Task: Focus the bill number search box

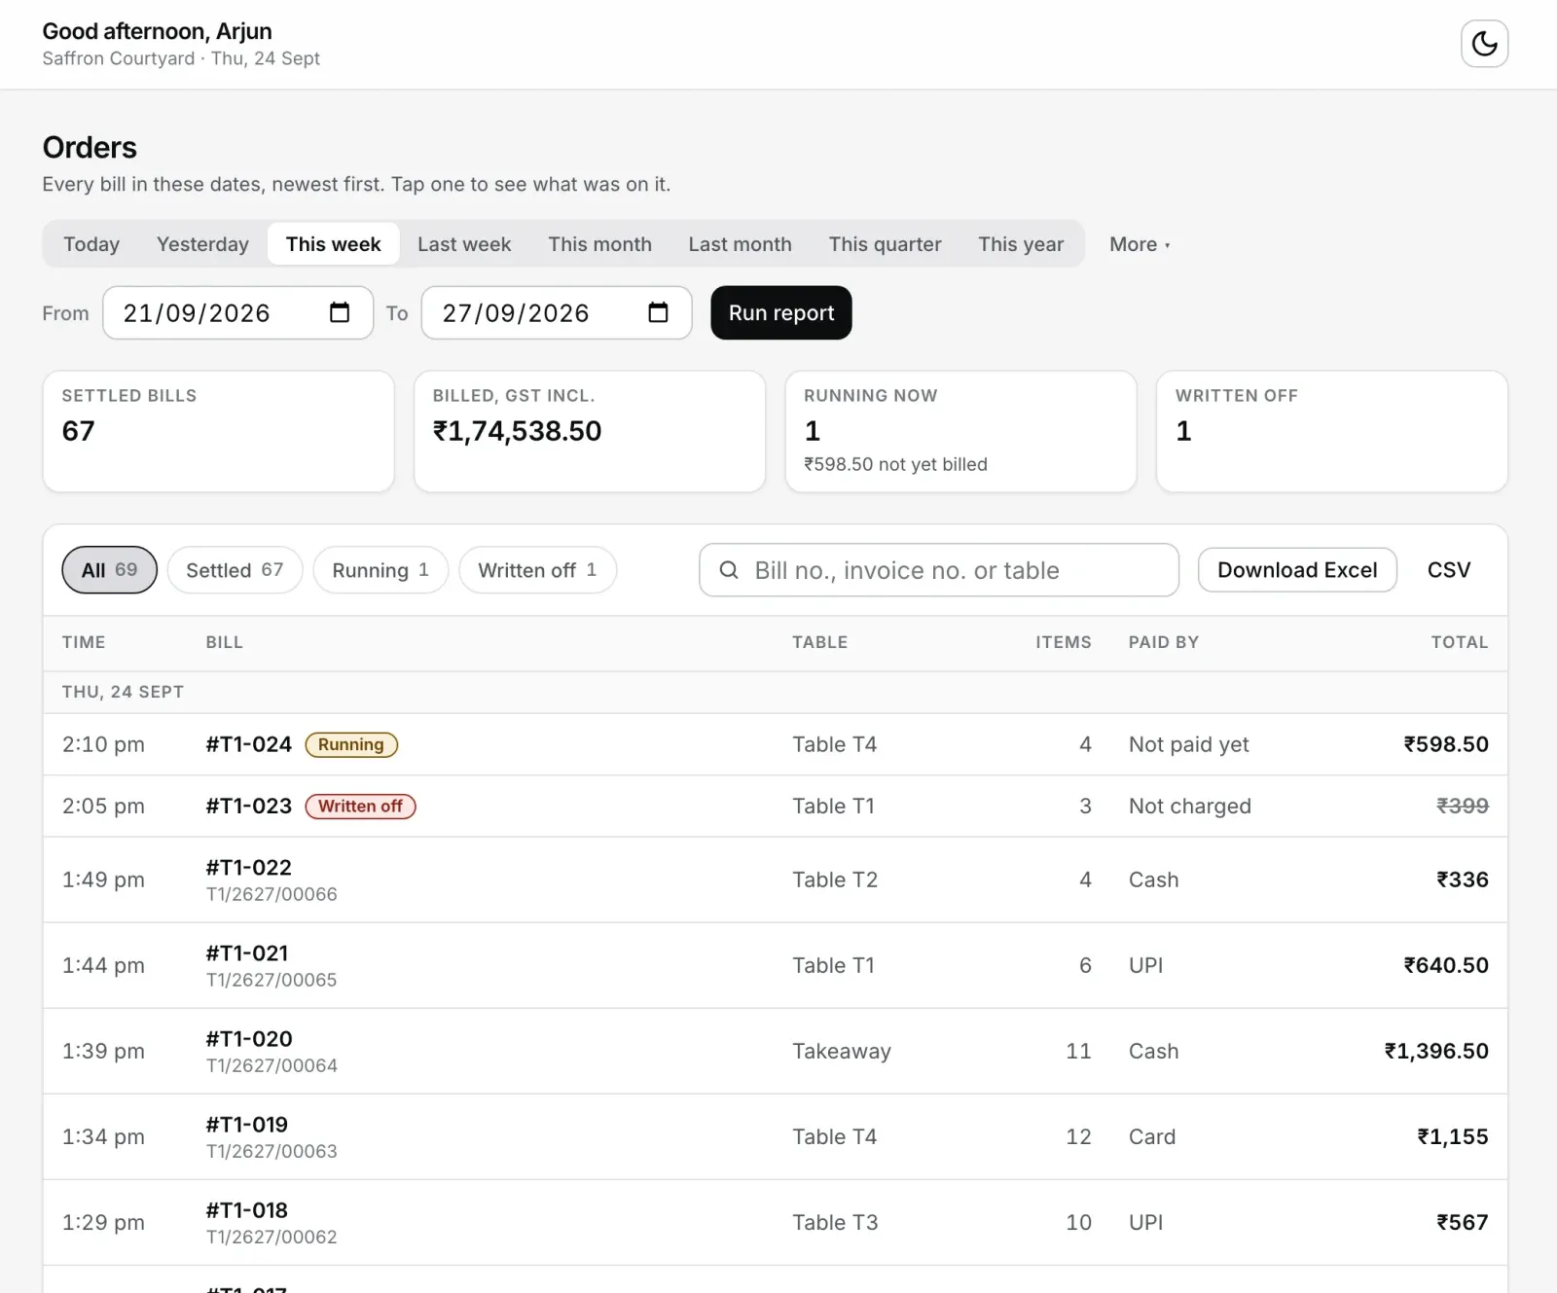Action: [939, 570]
